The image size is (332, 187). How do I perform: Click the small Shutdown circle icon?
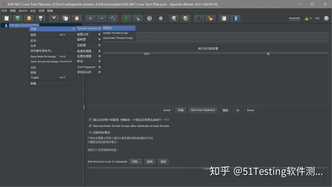(161, 18)
